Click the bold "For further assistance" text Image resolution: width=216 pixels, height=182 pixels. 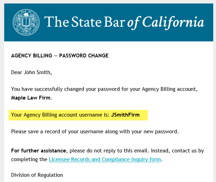(x=38, y=151)
